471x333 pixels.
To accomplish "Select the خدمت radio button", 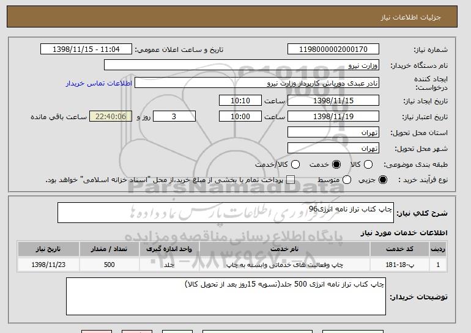I will 336,164.
